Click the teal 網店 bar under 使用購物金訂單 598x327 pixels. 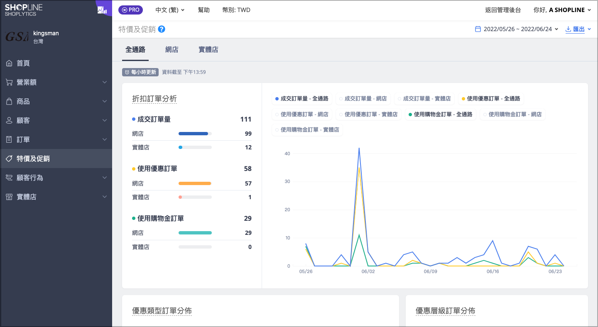(195, 233)
